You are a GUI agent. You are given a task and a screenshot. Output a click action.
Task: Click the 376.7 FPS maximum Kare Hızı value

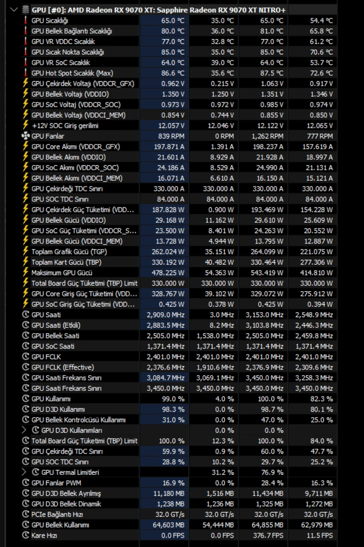tap(268, 535)
